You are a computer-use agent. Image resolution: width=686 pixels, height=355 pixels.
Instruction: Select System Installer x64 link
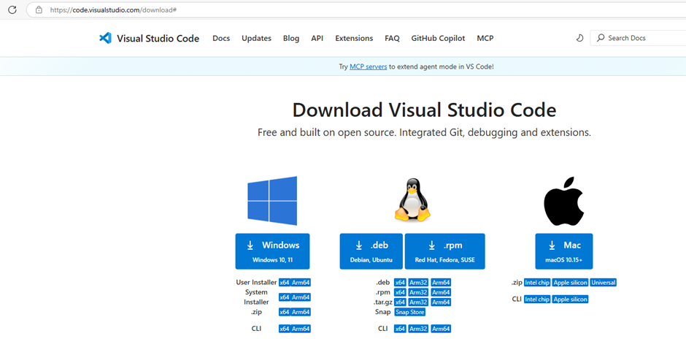(x=285, y=297)
